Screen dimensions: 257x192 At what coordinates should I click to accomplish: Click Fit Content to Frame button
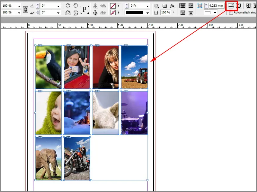(x=249, y=6)
